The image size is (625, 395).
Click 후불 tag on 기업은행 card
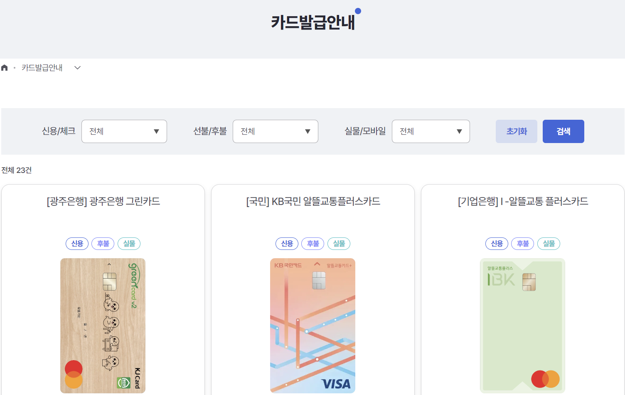coord(523,244)
